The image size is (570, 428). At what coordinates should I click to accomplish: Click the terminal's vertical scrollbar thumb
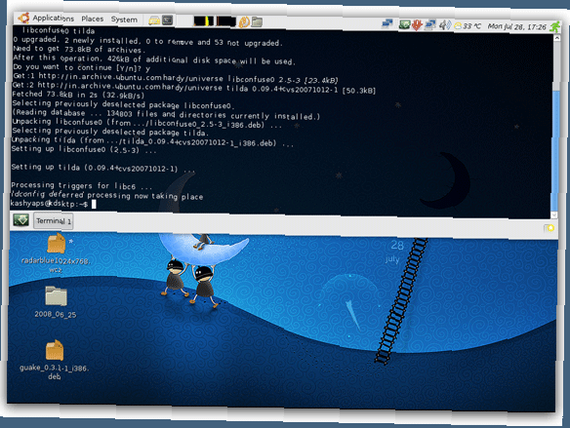click(x=555, y=150)
